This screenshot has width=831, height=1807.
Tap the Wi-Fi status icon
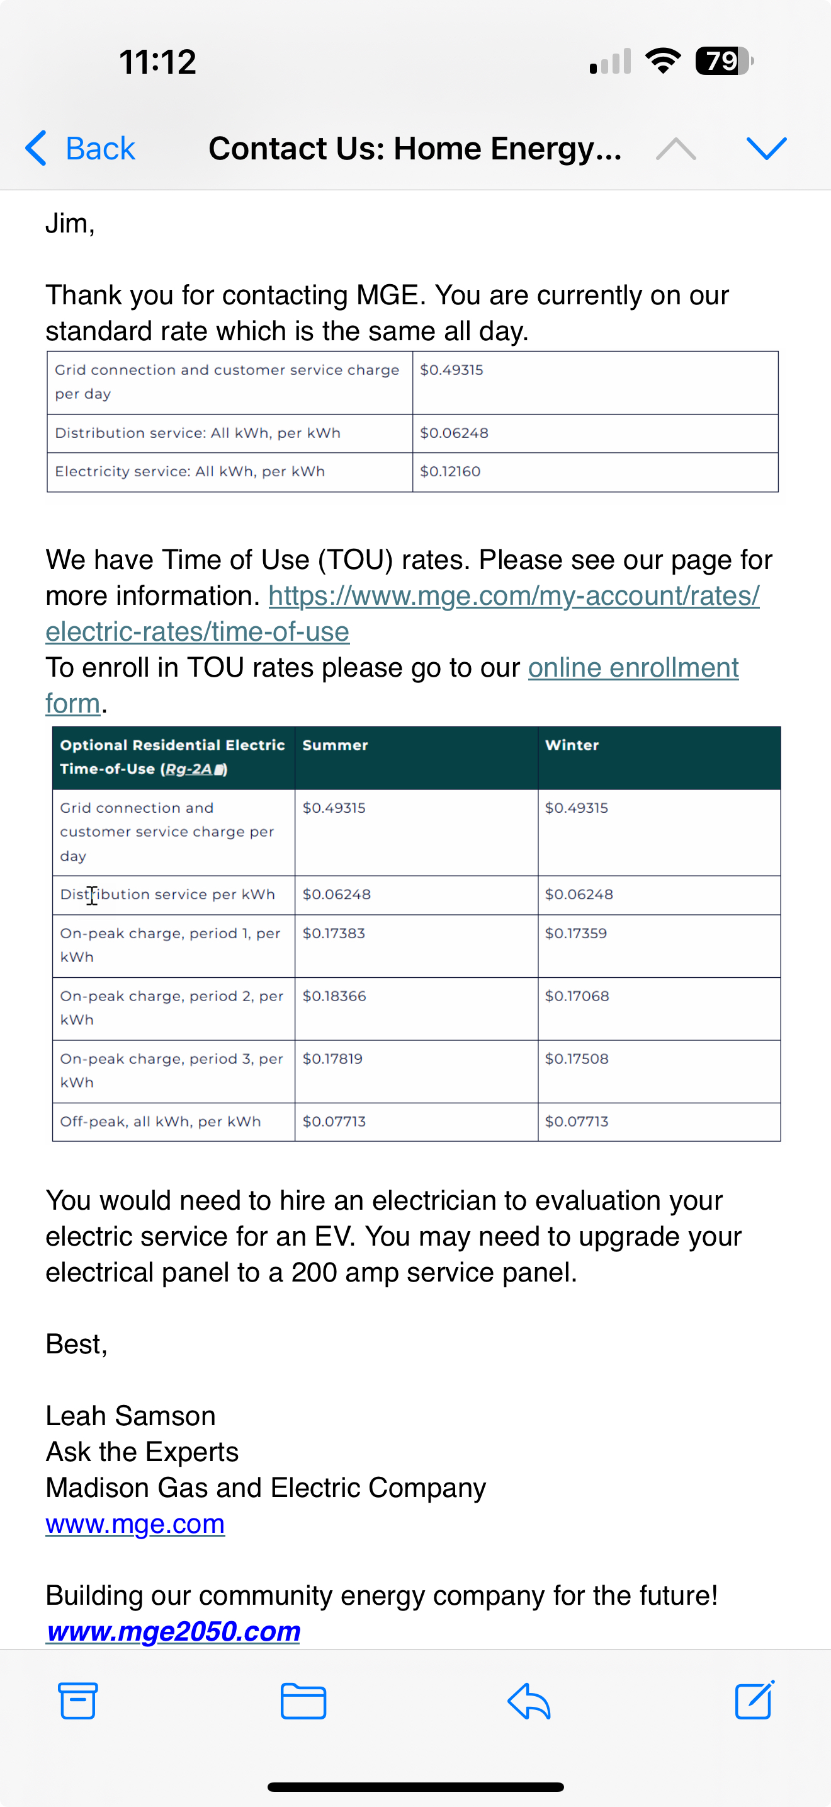click(x=663, y=61)
